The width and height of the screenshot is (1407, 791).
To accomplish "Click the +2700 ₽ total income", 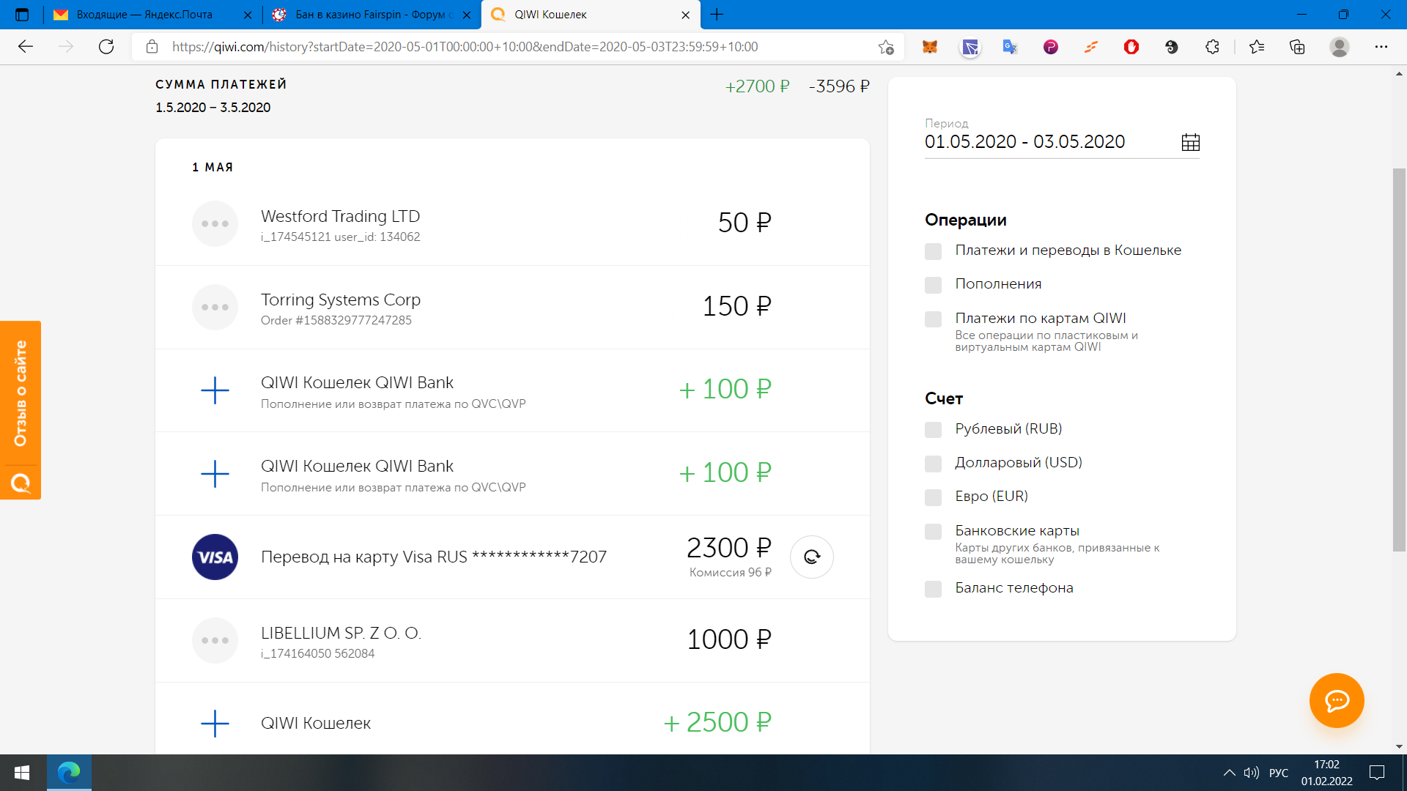I will (x=757, y=86).
